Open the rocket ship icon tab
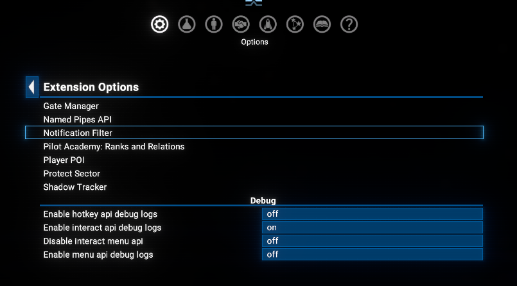517x286 pixels. point(268,24)
